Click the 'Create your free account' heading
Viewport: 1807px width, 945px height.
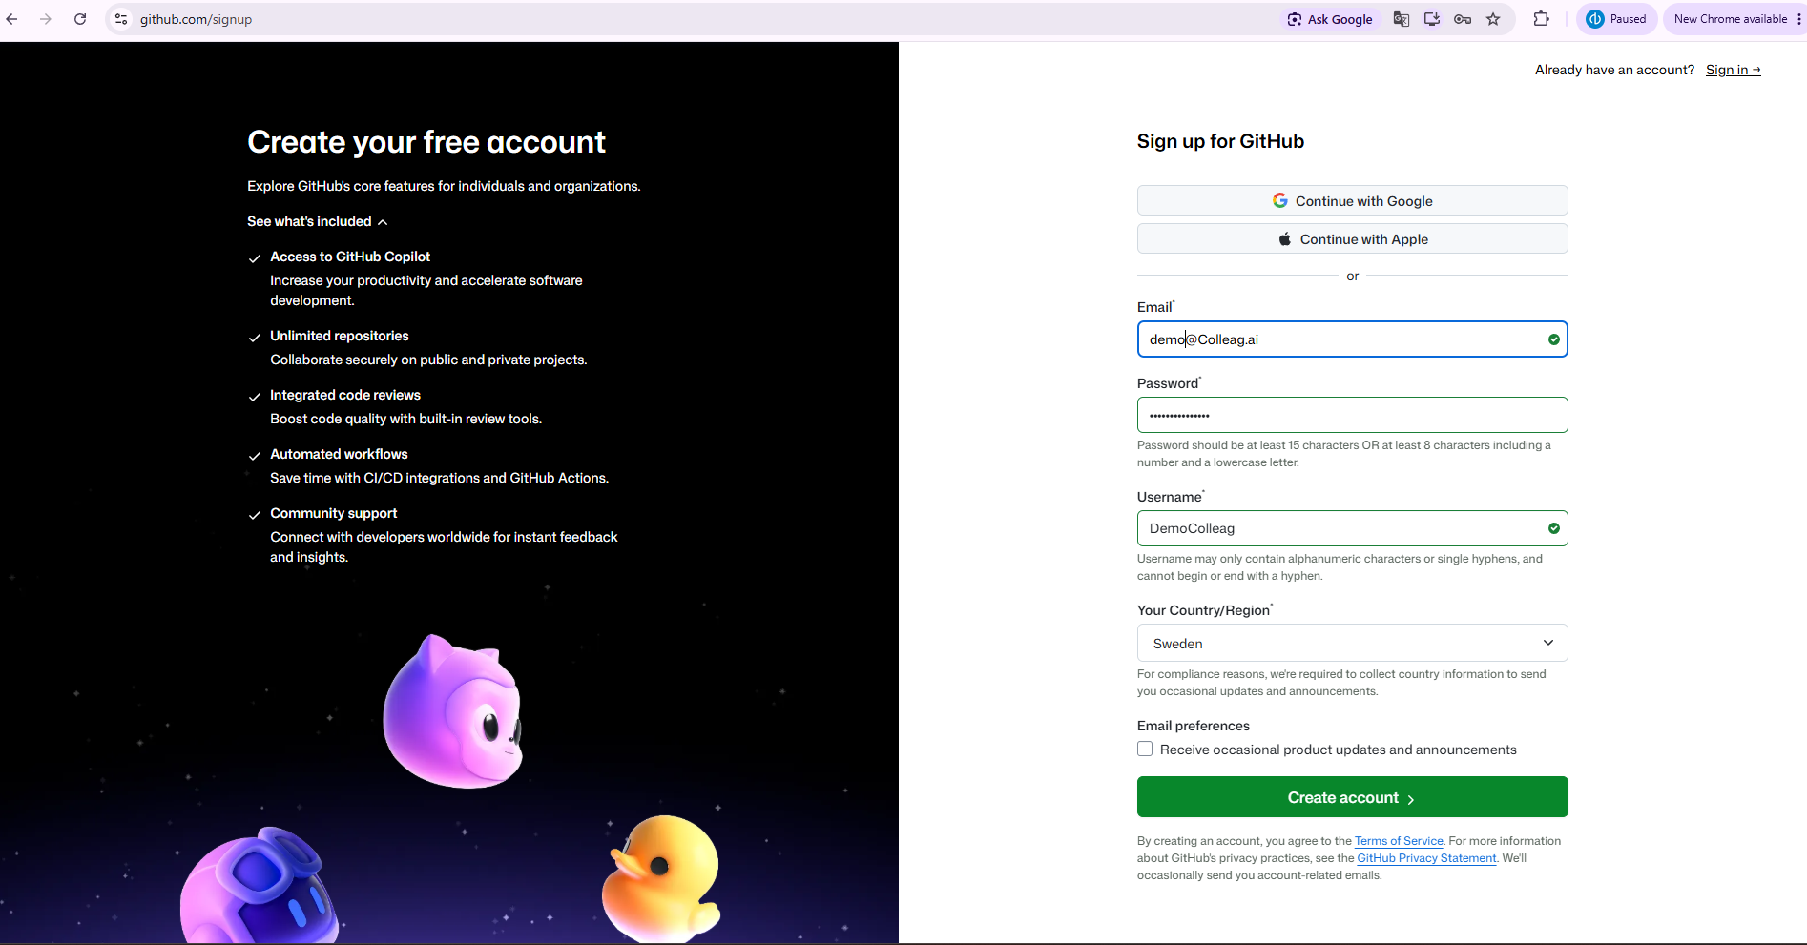[x=426, y=142]
